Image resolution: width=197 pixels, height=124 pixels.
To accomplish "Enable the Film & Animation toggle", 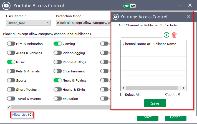I will tap(11, 44).
